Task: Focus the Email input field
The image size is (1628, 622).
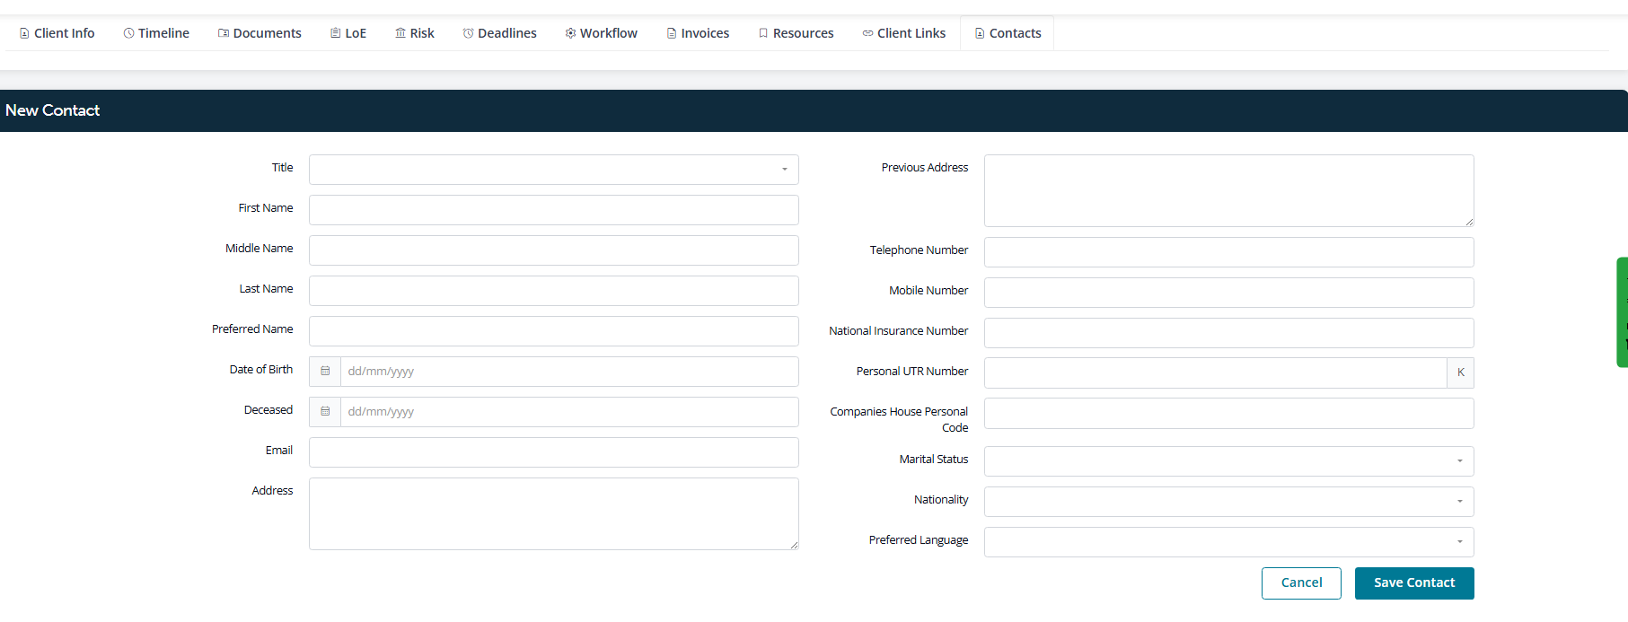Action: [x=553, y=452]
